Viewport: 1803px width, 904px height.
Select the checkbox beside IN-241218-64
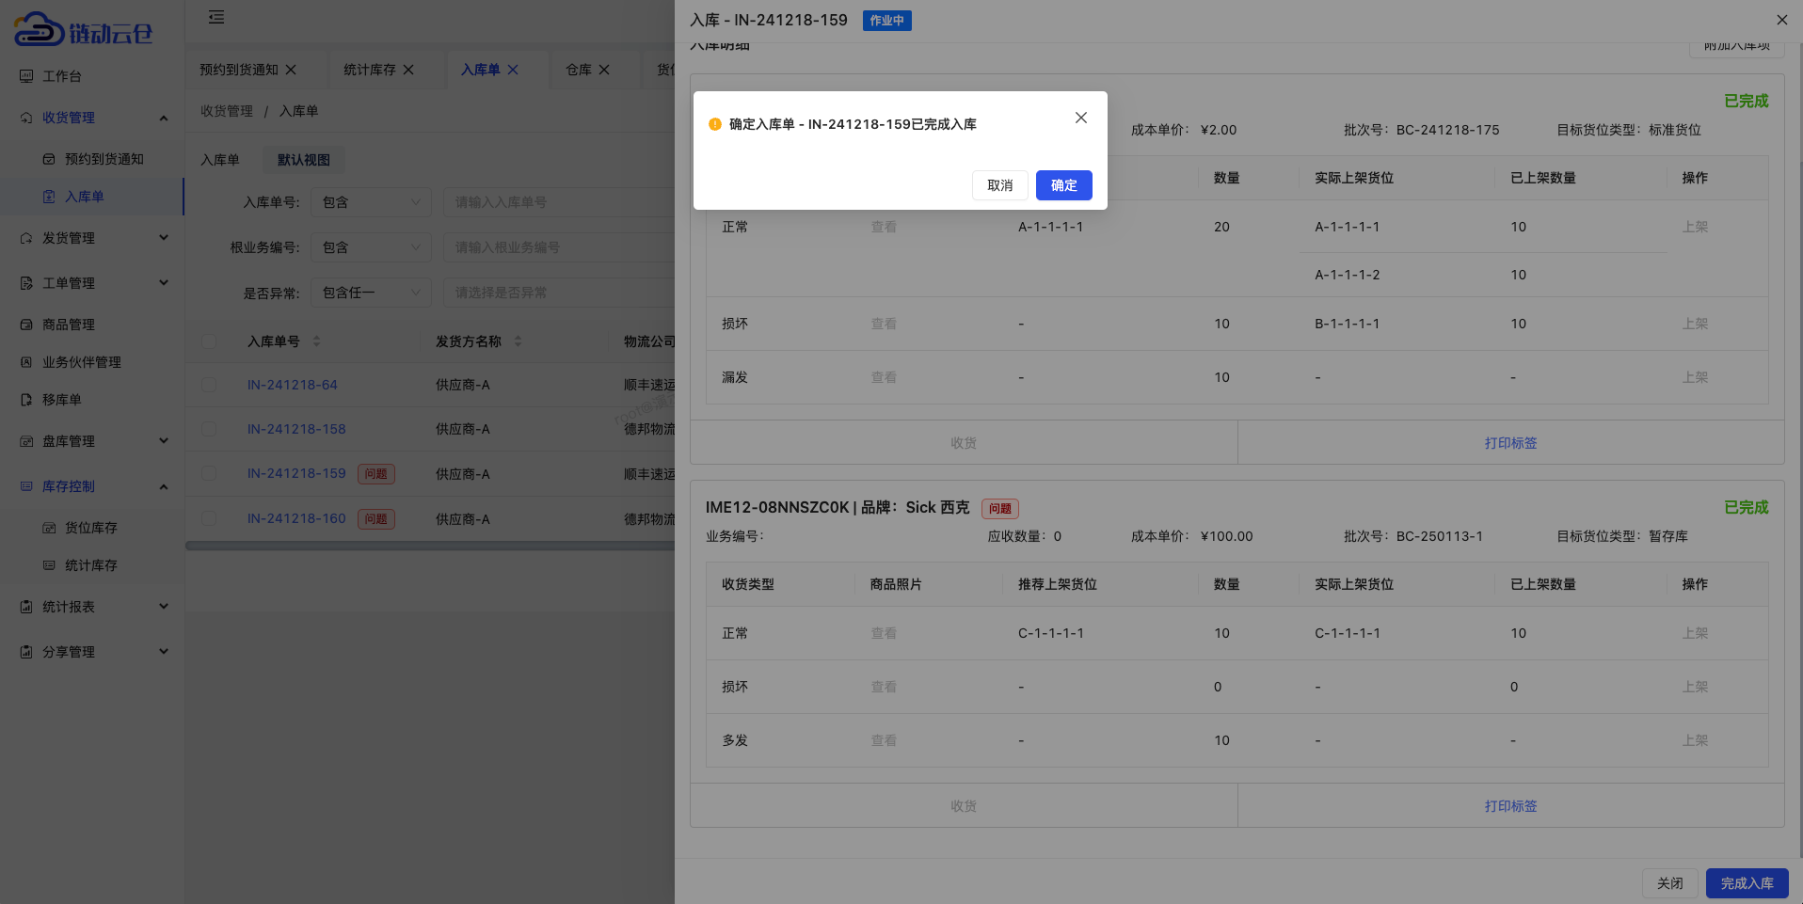tap(209, 385)
